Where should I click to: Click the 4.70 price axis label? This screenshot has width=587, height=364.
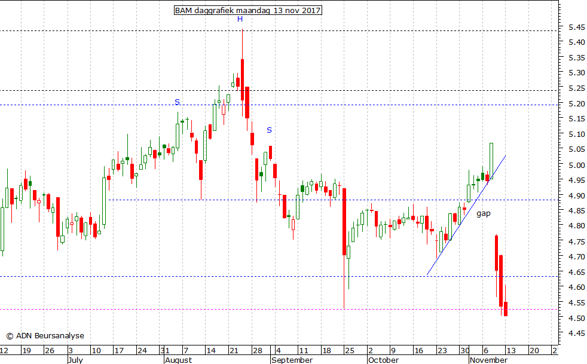[576, 257]
